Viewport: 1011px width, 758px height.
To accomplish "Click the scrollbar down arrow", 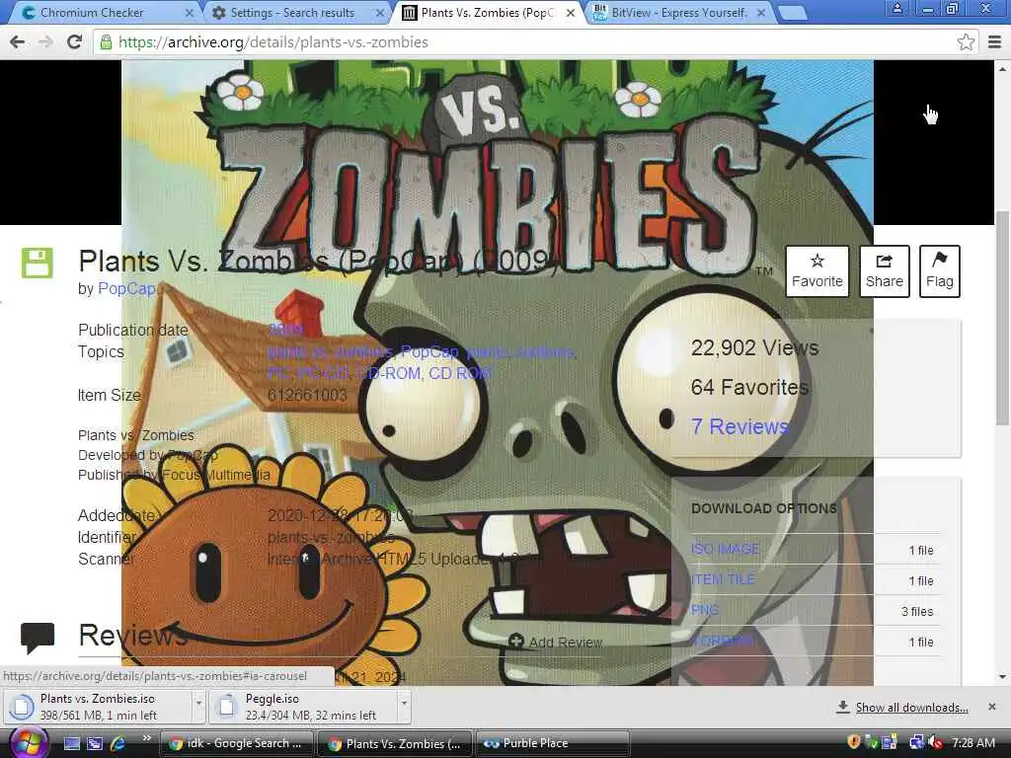I will [x=1001, y=677].
